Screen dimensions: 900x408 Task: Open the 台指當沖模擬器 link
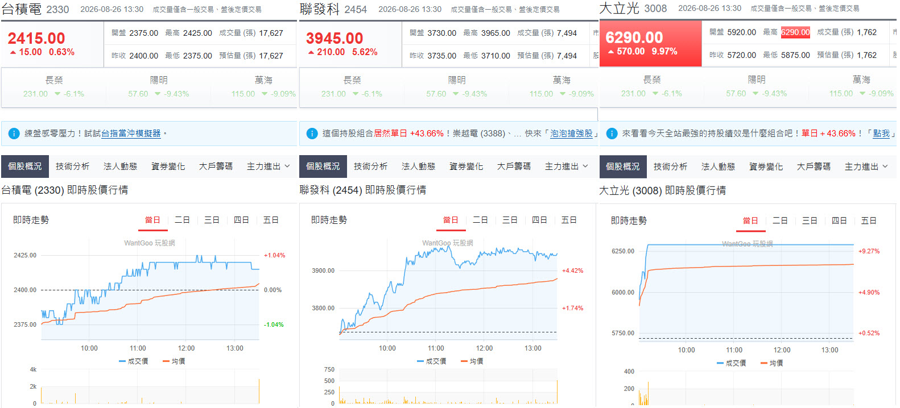[131, 134]
